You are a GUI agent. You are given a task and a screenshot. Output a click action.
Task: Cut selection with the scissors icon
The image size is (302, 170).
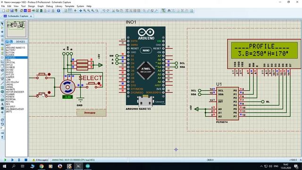point(113,11)
